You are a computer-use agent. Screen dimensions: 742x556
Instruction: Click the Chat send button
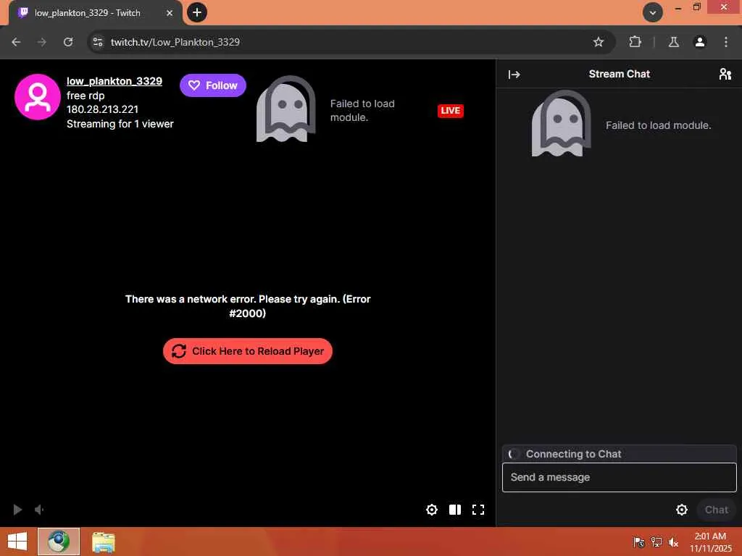(x=716, y=510)
